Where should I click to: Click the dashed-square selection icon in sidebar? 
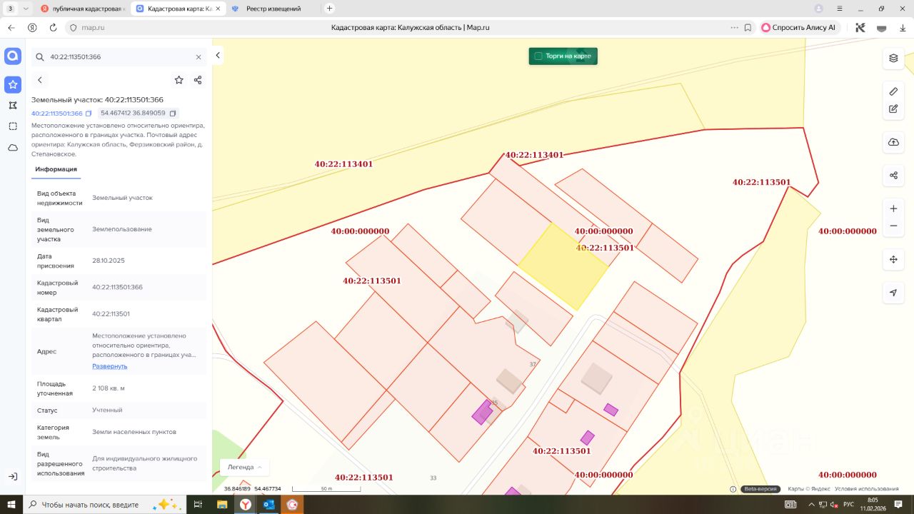[13, 126]
